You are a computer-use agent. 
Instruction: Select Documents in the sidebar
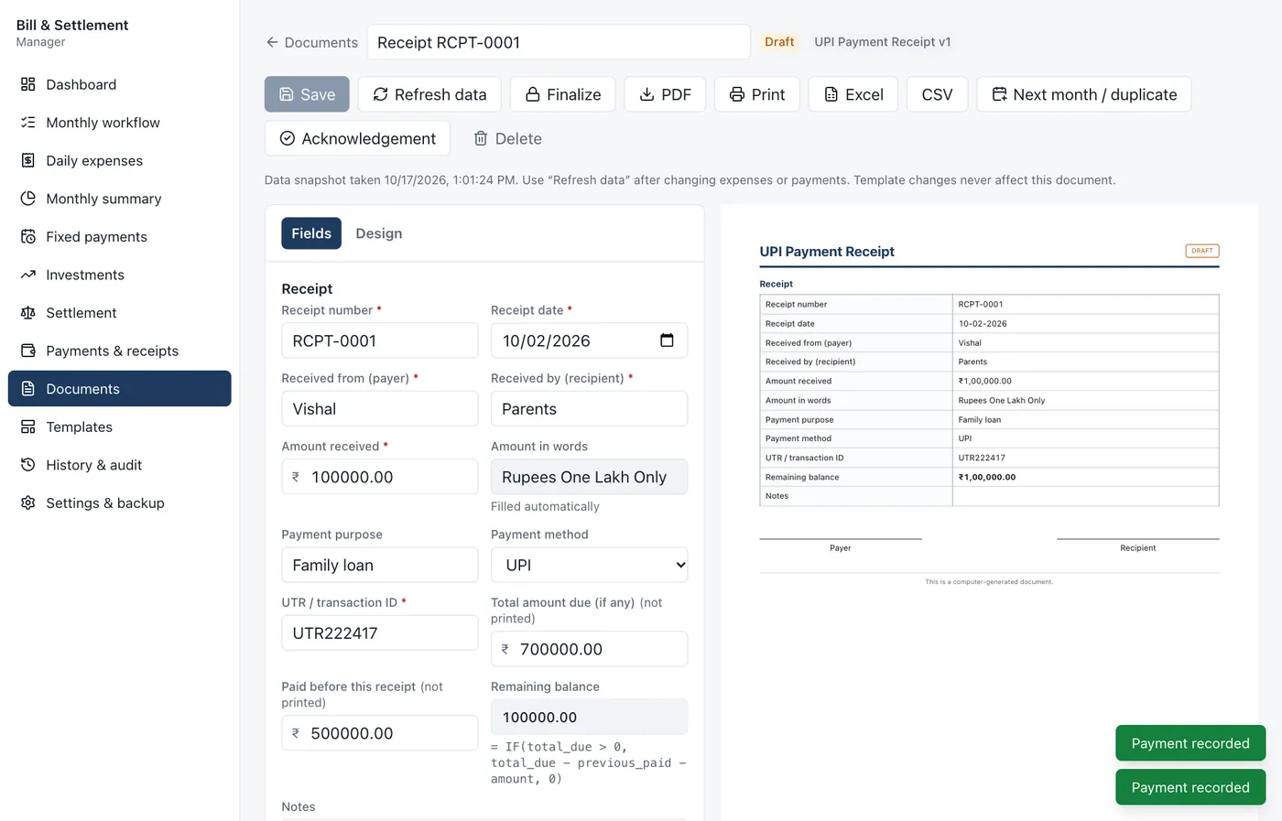119,389
